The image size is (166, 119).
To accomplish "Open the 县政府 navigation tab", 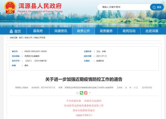I will pos(38,31).
